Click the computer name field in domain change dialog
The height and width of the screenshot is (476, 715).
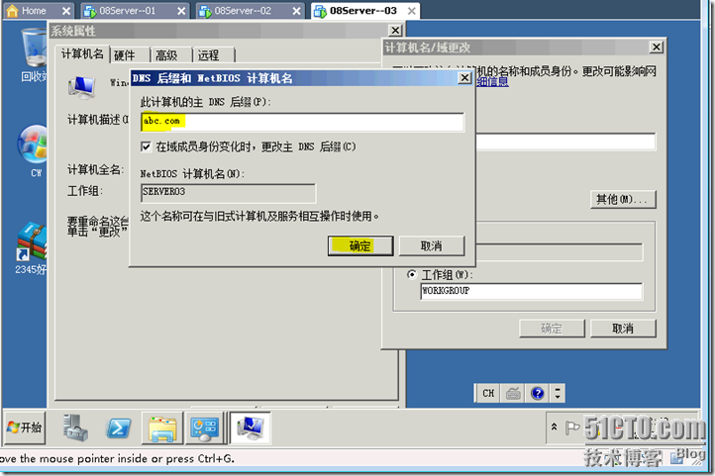click(x=565, y=142)
